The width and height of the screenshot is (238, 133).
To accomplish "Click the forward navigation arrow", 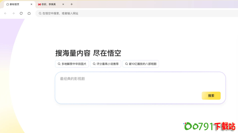I will pyautogui.click(x=13, y=13).
